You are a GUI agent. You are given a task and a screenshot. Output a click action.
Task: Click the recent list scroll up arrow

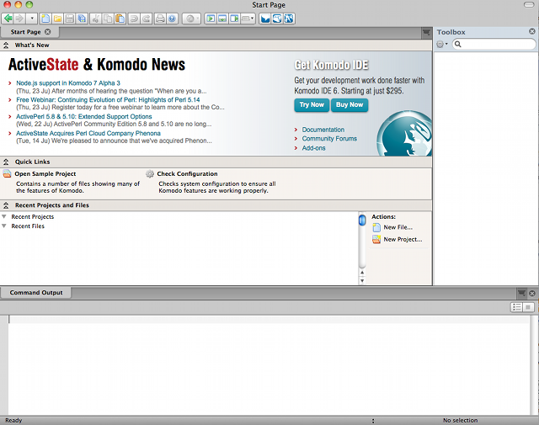point(362,273)
